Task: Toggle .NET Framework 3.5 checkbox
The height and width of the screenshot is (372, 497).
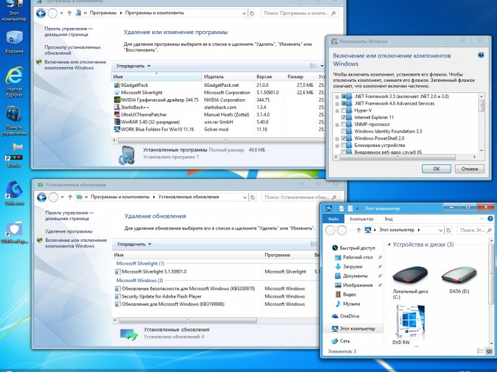Action: 344,97
